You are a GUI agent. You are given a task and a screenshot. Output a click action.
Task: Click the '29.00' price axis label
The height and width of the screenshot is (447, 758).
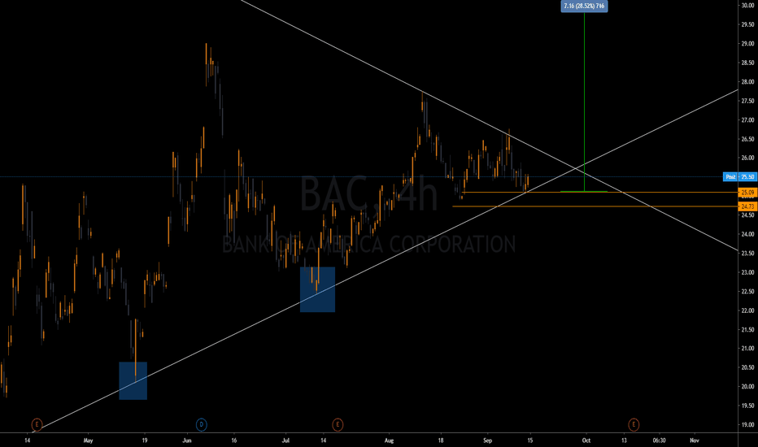(x=748, y=44)
